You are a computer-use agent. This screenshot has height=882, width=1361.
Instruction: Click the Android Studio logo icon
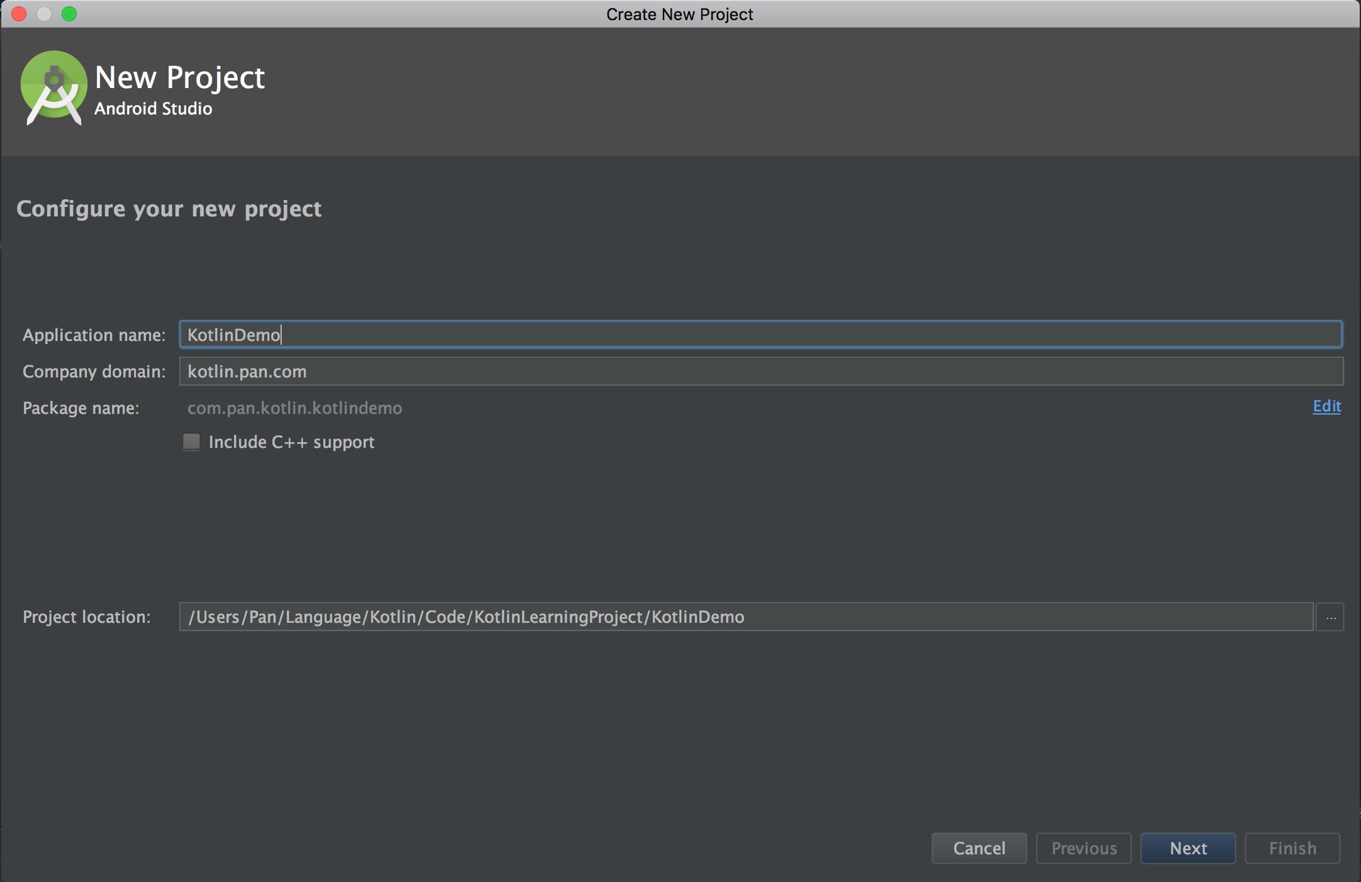click(x=54, y=87)
